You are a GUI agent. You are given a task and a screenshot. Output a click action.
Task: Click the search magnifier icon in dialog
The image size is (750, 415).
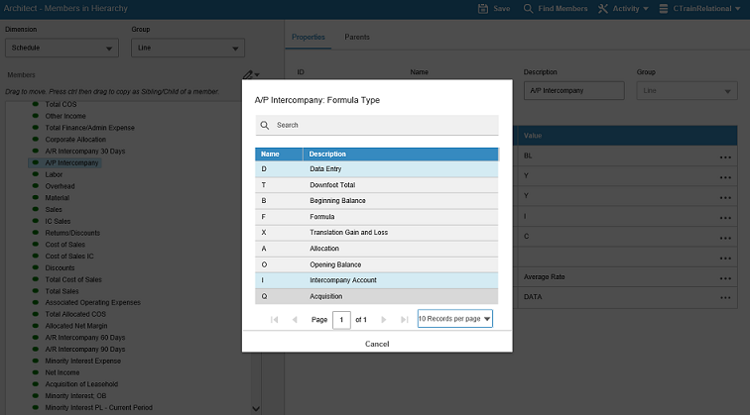coord(264,126)
